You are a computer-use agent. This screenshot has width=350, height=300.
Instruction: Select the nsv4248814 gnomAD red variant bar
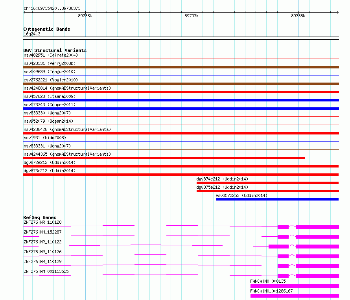(x=181, y=92)
